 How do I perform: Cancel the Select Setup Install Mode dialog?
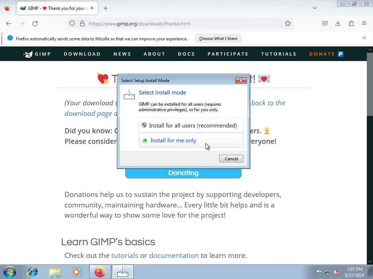(231, 158)
